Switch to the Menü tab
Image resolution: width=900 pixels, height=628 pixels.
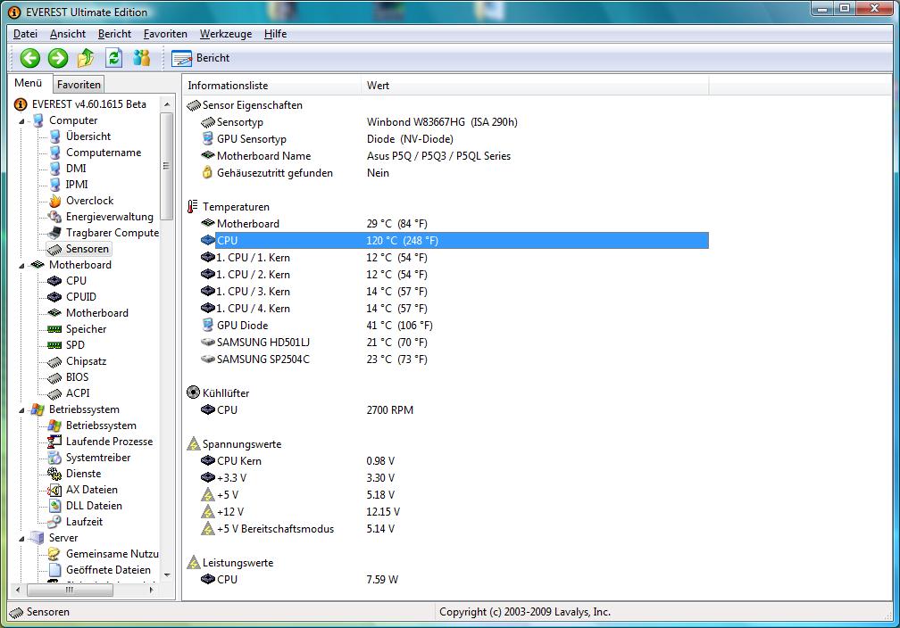pyautogui.click(x=29, y=83)
